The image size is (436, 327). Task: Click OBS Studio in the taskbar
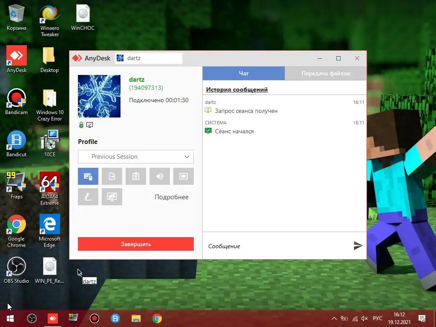click(x=32, y=318)
